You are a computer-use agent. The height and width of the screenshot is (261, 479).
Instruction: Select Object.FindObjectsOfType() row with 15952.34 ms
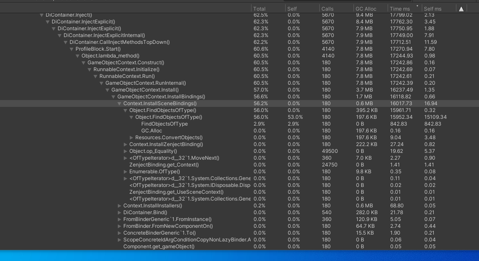[x=239, y=117]
